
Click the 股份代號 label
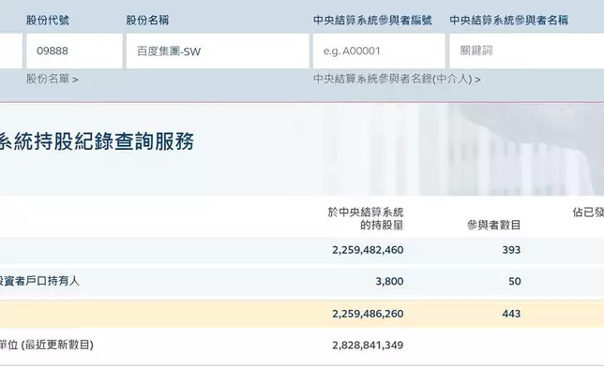[x=48, y=20]
